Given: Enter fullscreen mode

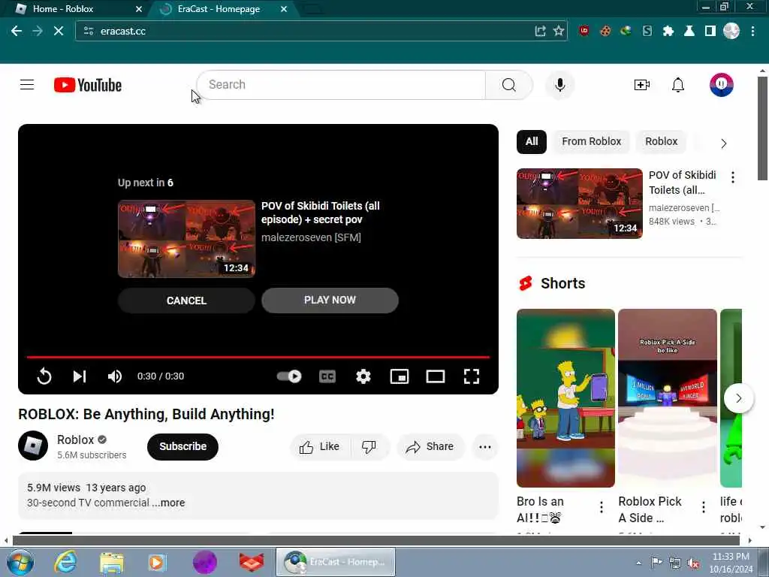Looking at the screenshot, I should coord(472,376).
